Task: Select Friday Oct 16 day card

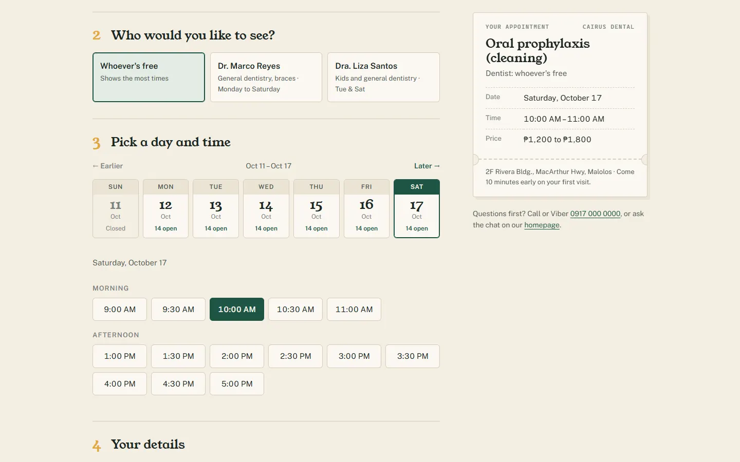Action: (x=366, y=208)
